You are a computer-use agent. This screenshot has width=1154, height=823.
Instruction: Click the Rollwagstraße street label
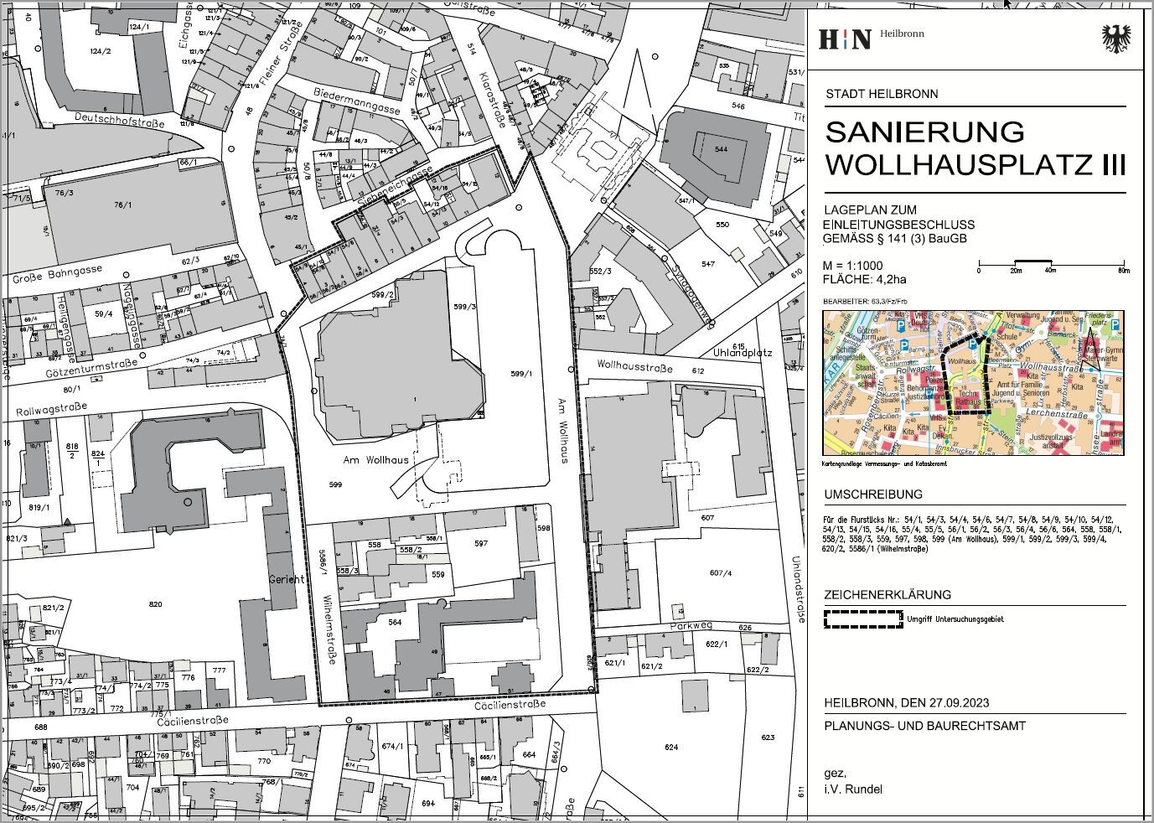tap(52, 411)
